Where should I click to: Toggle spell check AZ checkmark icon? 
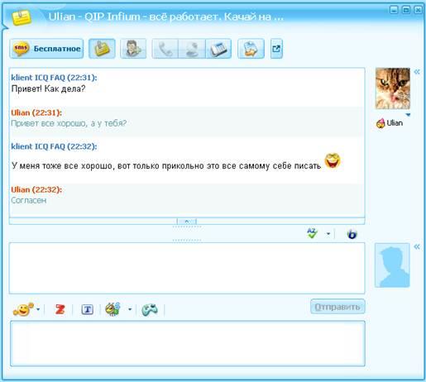click(313, 234)
